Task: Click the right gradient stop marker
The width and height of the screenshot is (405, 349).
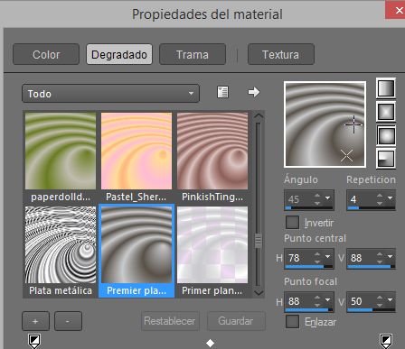Action: [386, 341]
